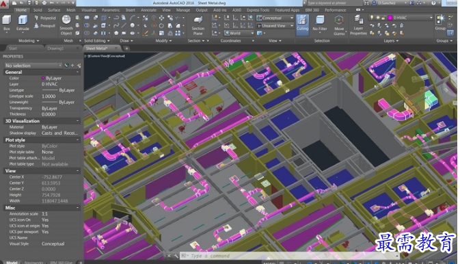Open the Conceptual visual style dropdown
The image size is (460, 264).
(x=275, y=18)
